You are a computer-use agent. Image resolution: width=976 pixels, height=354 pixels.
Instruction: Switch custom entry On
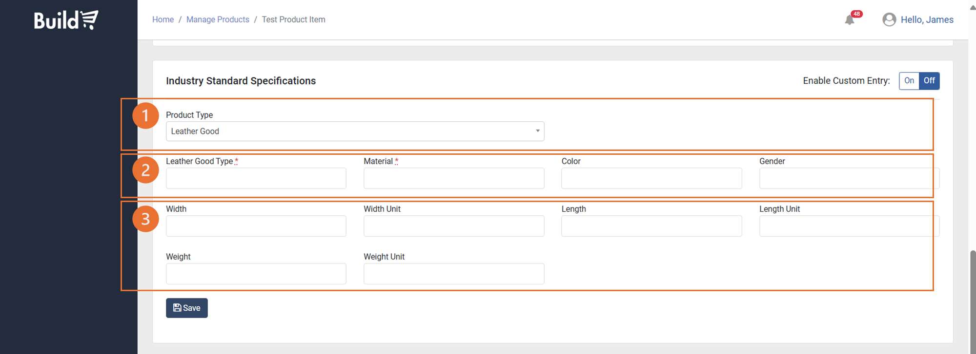909,81
